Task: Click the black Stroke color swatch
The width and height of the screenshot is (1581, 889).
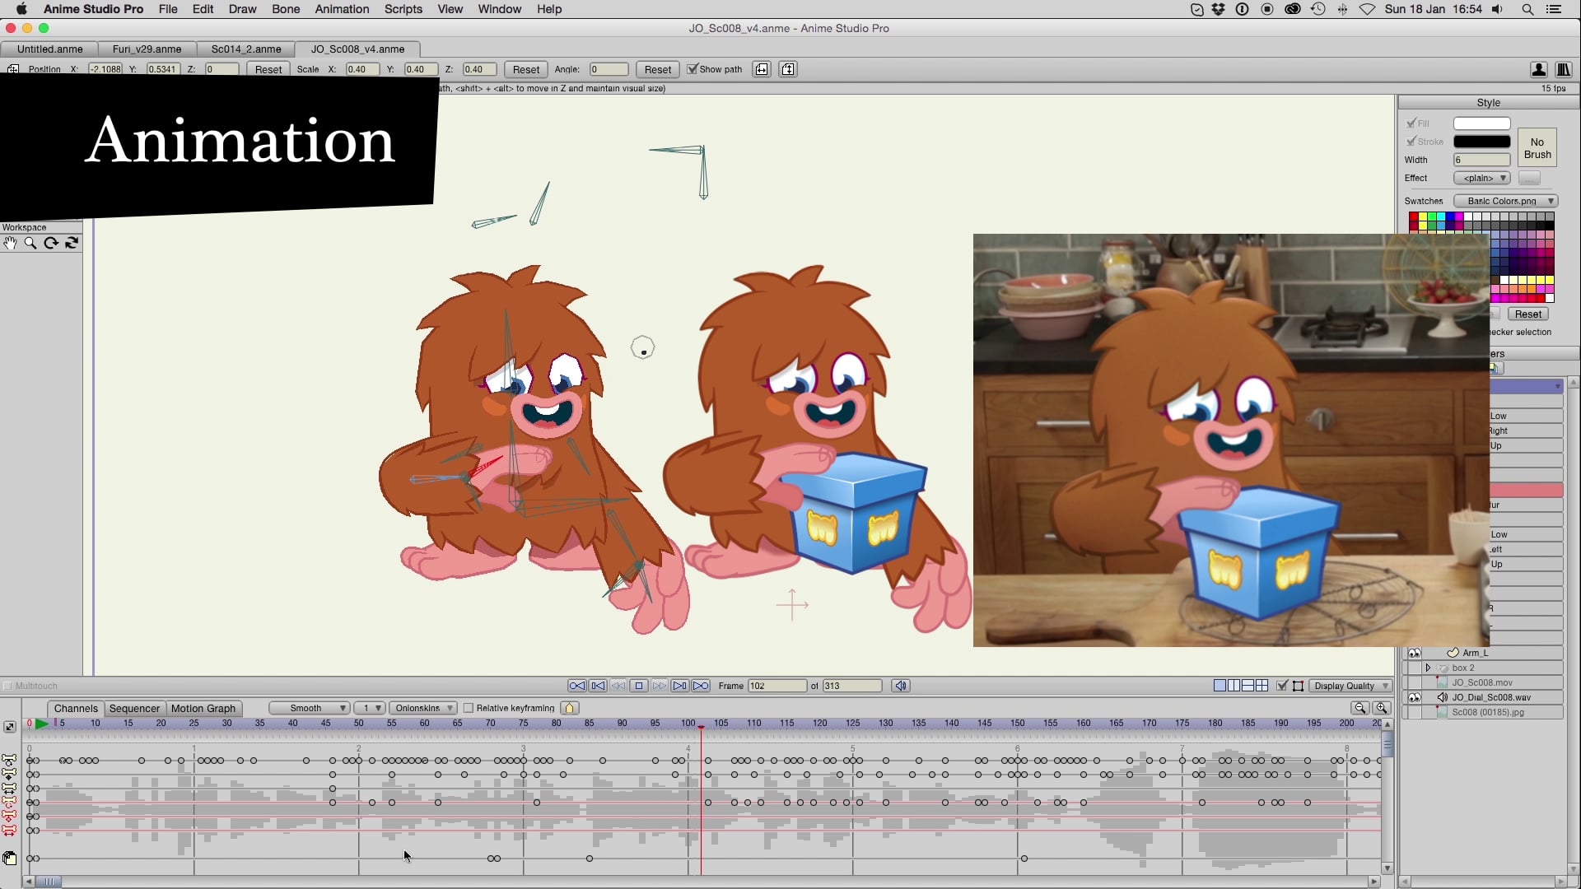Action: [x=1482, y=142]
